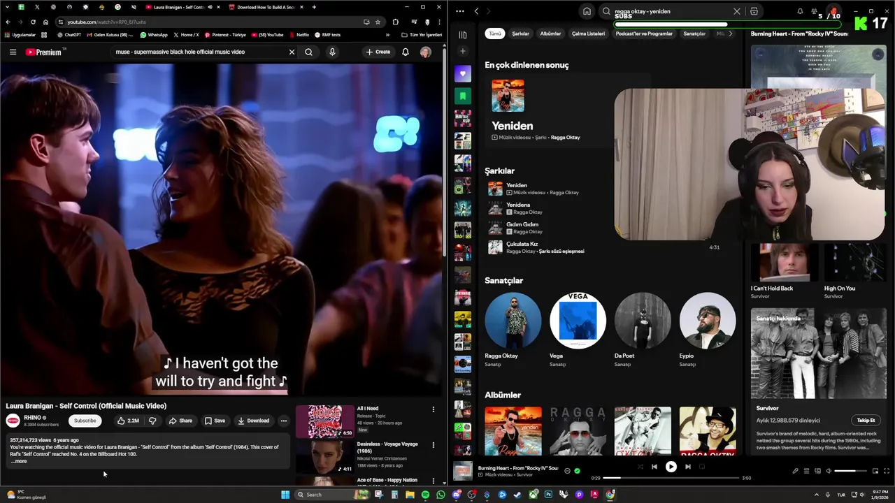Select the 'Podcast'ler ve Programlar' filter
Viewport: 895px width, 503px height.
point(644,34)
